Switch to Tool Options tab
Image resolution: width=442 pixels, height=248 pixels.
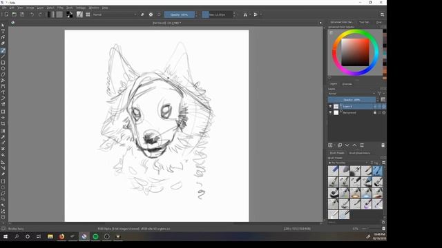(x=364, y=22)
